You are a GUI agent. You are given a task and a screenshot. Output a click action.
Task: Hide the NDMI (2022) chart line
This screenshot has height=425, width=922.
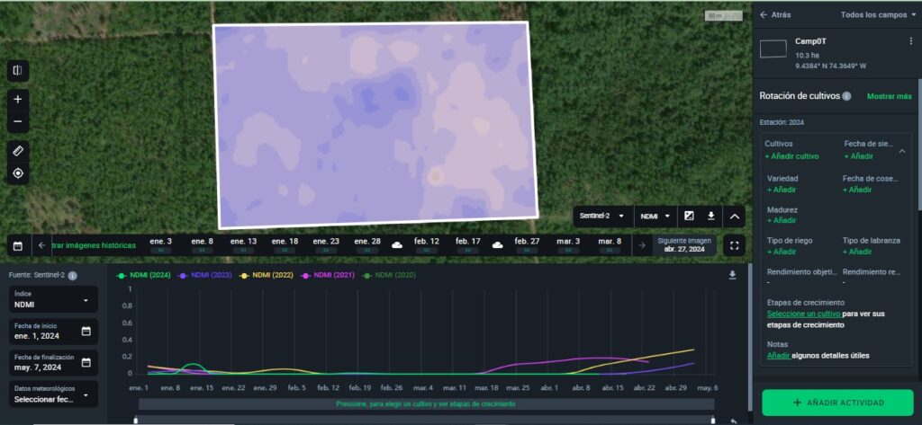(x=267, y=275)
